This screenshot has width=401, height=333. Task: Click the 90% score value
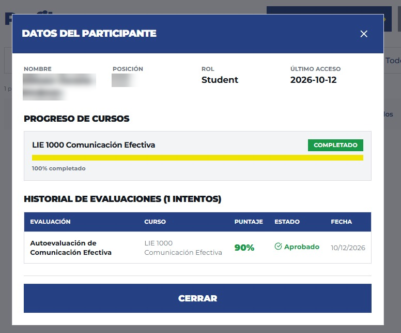(244, 248)
